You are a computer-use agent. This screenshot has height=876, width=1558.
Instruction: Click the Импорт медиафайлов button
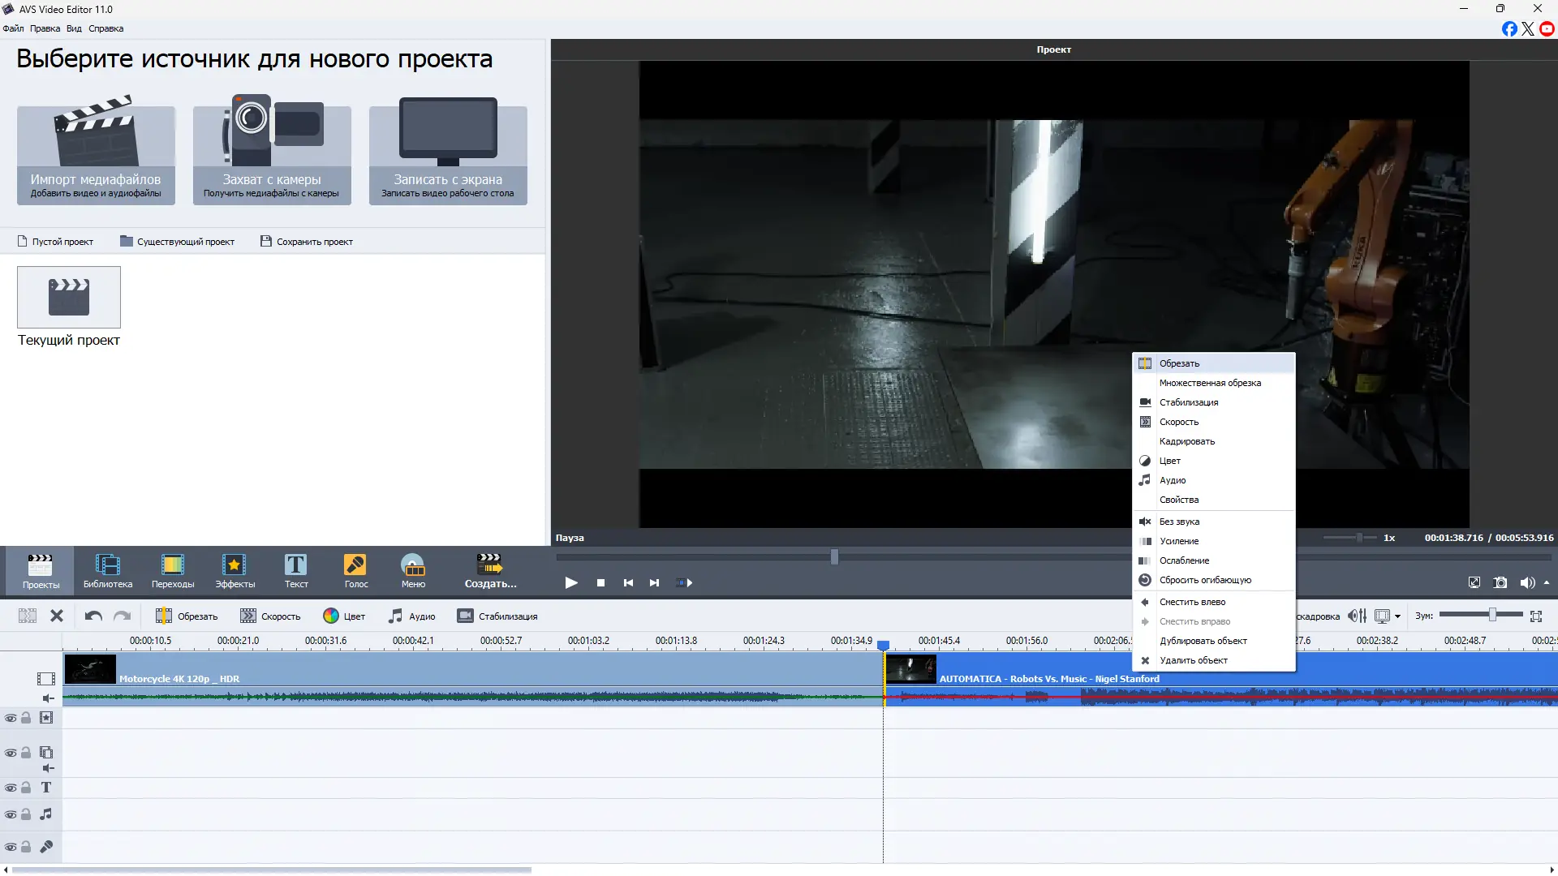96,154
